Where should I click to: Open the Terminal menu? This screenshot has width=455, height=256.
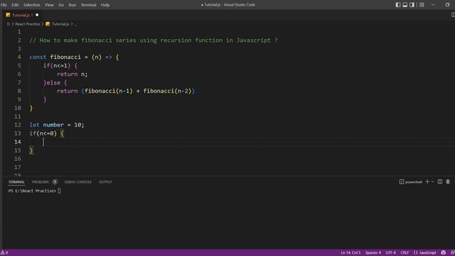pyautogui.click(x=88, y=5)
